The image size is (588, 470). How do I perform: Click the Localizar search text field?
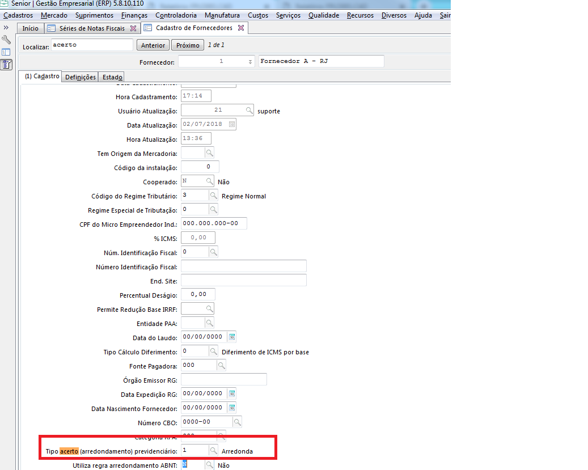92,45
